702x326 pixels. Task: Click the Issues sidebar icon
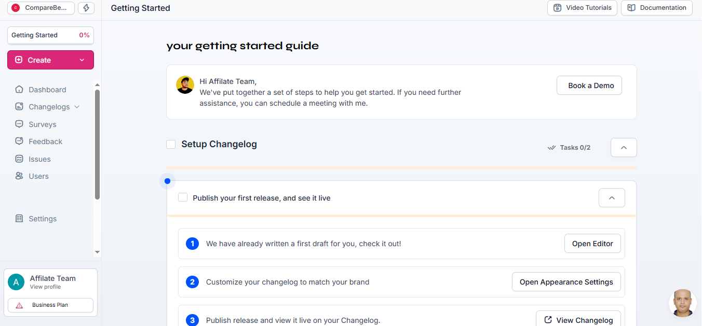19,159
